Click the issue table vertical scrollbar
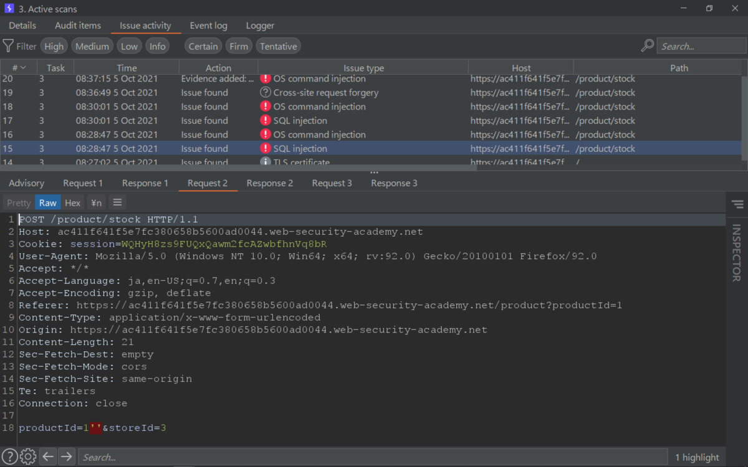 745,118
